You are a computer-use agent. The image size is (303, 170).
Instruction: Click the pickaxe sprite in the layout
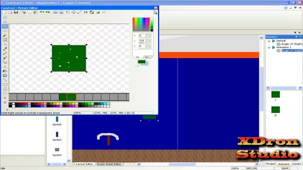coord(108,138)
